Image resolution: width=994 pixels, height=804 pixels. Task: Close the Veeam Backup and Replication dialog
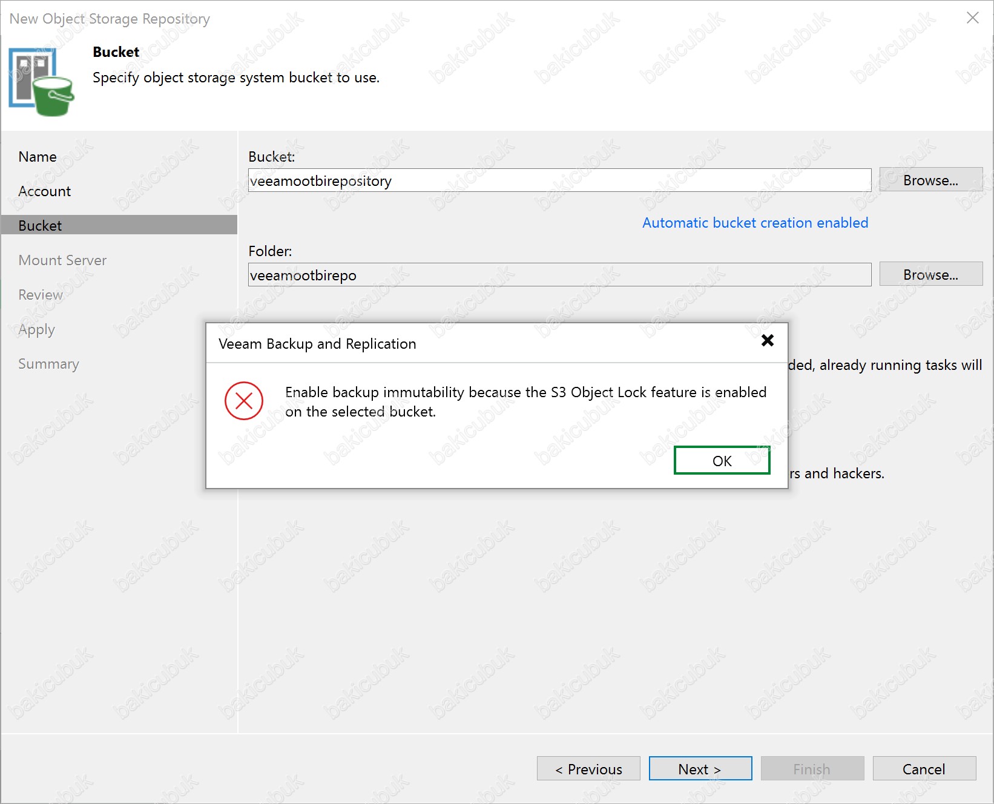pos(767,340)
